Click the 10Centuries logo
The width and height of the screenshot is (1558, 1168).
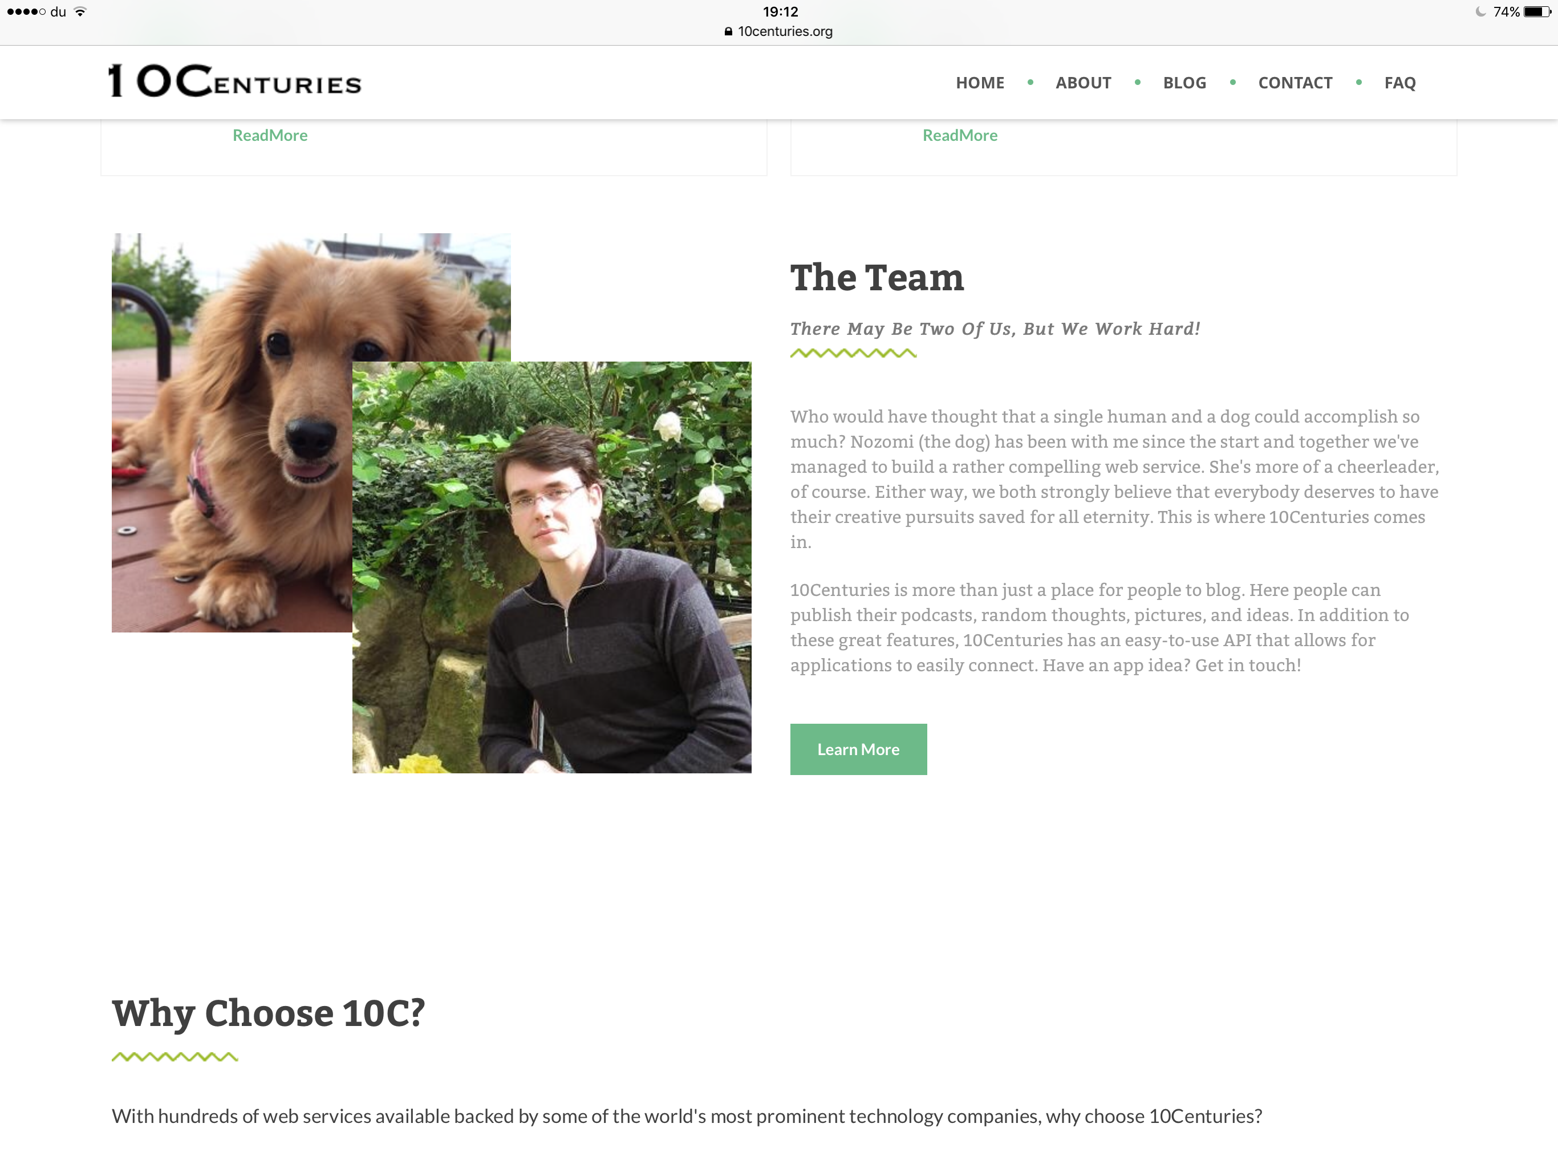pyautogui.click(x=234, y=80)
